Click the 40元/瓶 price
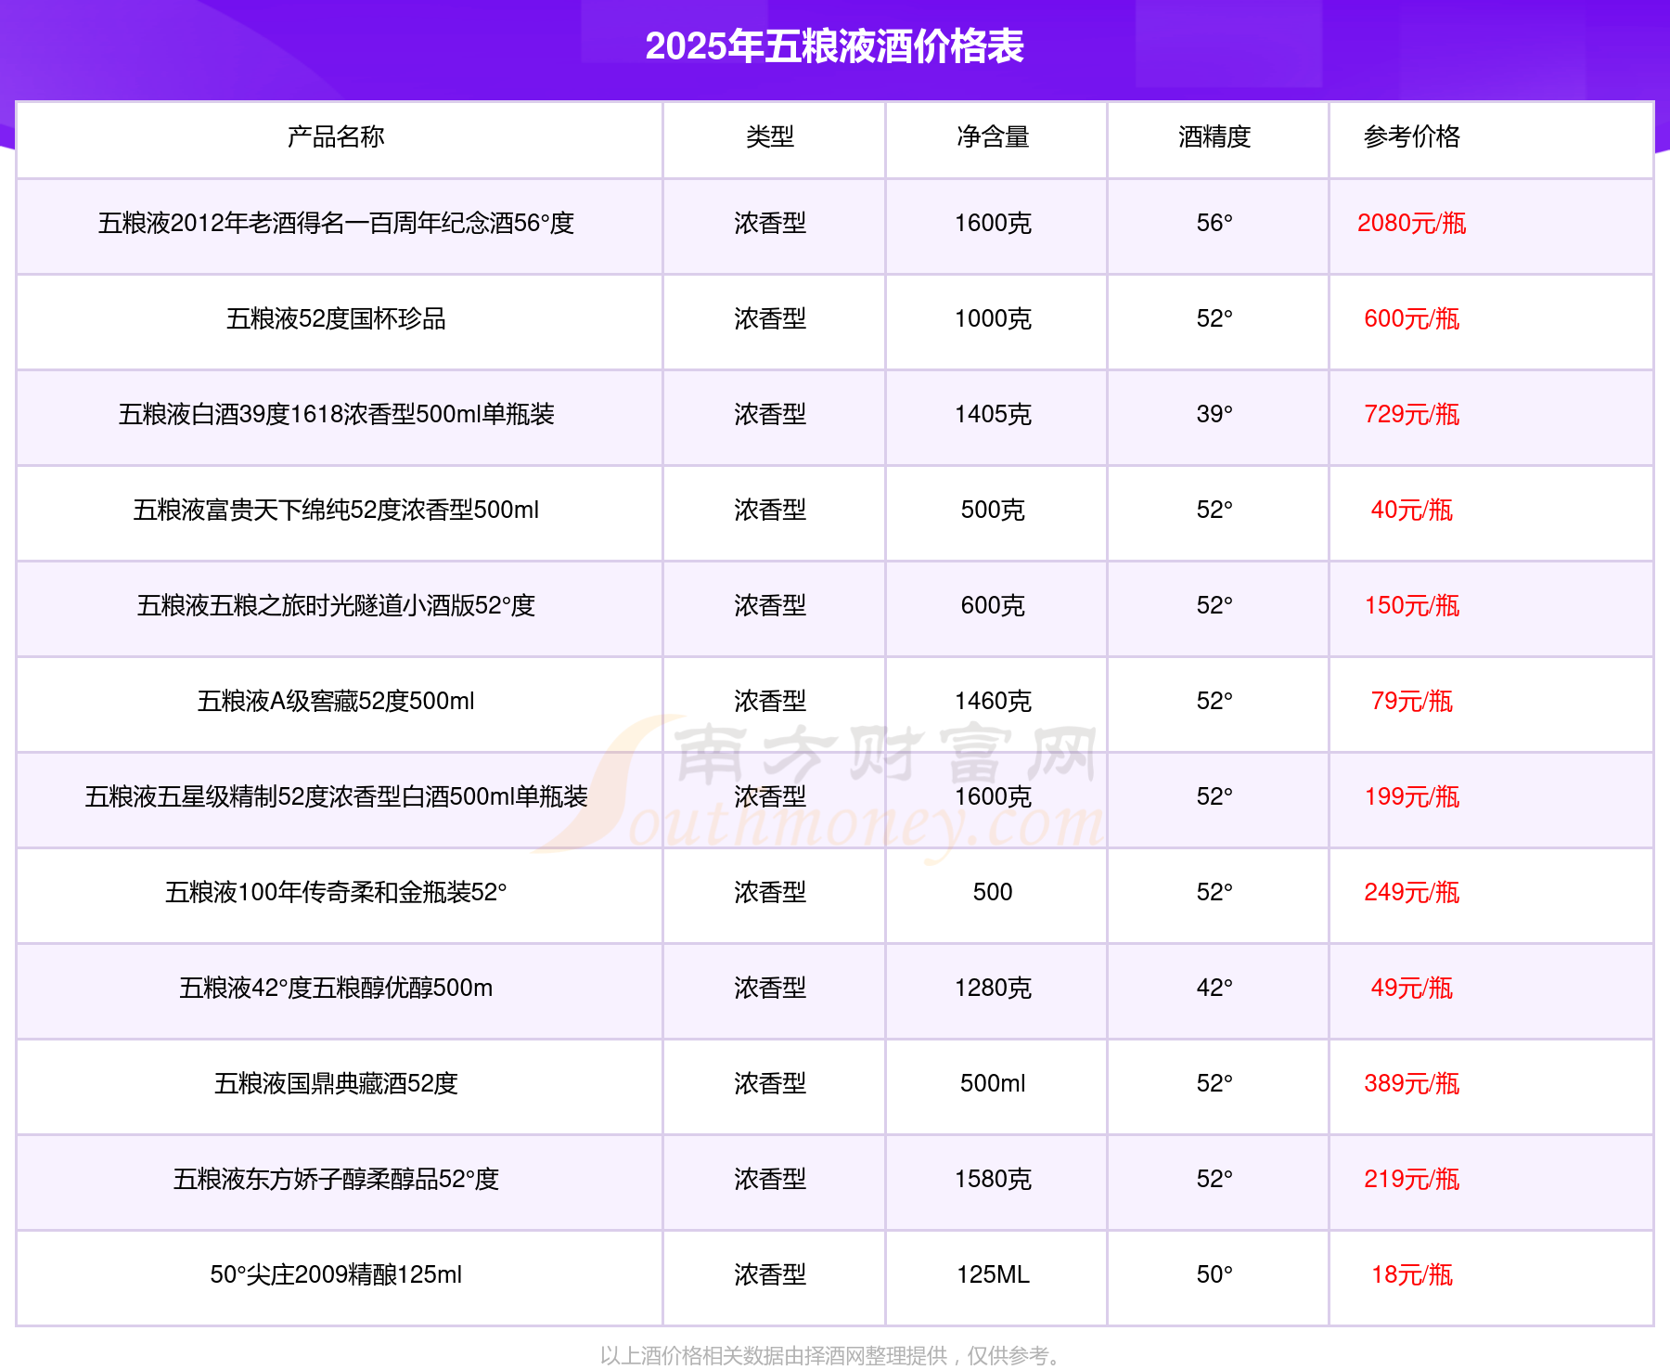 pos(1411,511)
